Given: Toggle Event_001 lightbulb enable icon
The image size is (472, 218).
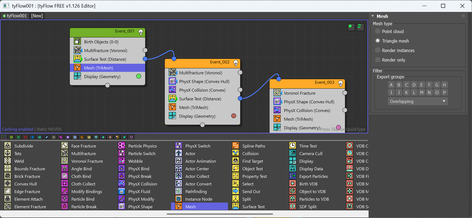Looking at the screenshot, I should 141,32.
